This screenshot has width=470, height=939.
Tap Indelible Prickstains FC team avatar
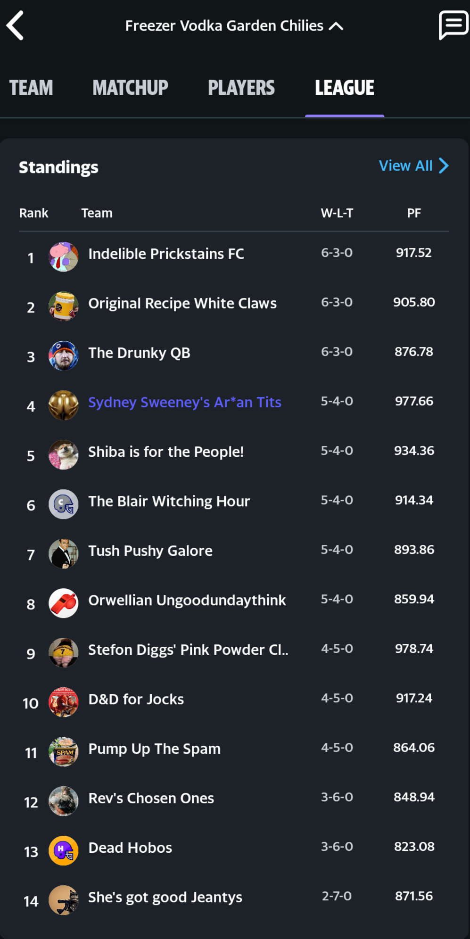point(64,256)
